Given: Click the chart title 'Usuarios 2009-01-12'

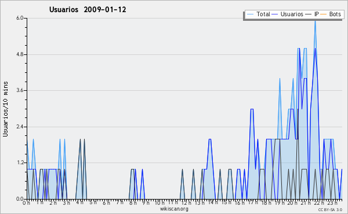Looking at the screenshot, I should point(88,10).
